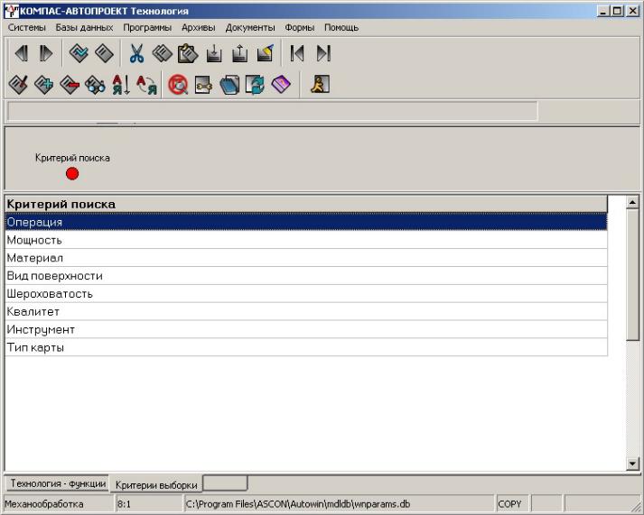This screenshot has height=515, width=644.
Task: Click the upload arrow tray icon
Action: [240, 53]
